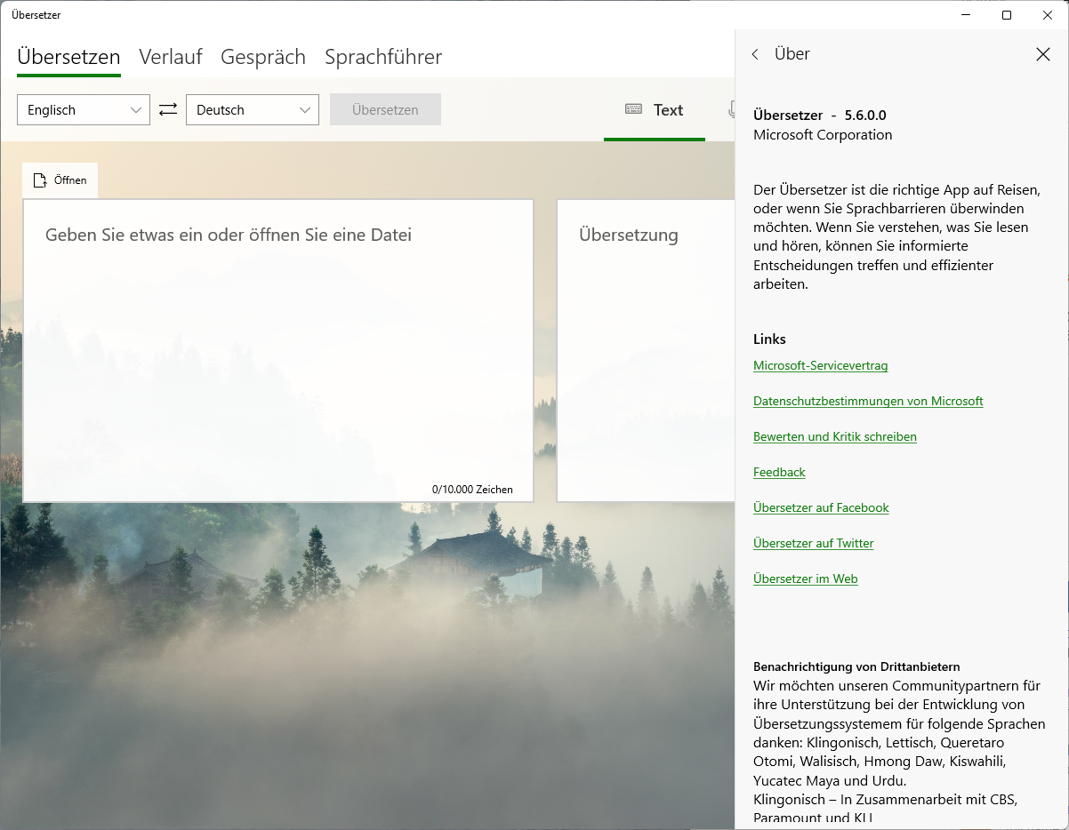Open Datenschutzbestimmungen von Microsoft link
1069x830 pixels.
[868, 401]
